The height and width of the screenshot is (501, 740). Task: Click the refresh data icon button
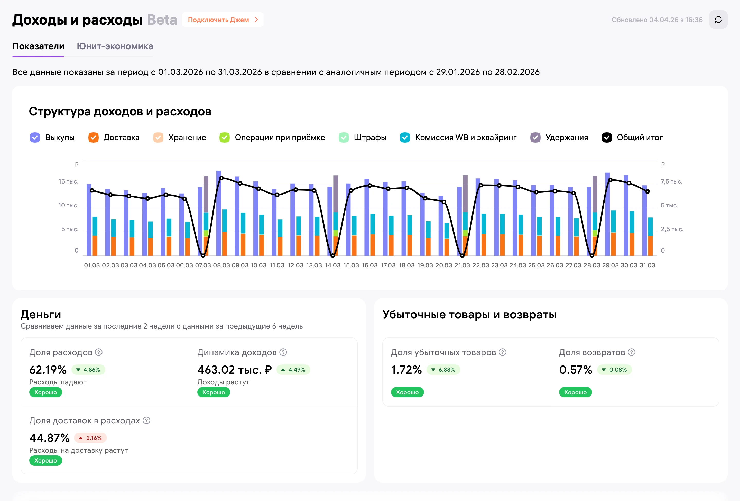718,20
